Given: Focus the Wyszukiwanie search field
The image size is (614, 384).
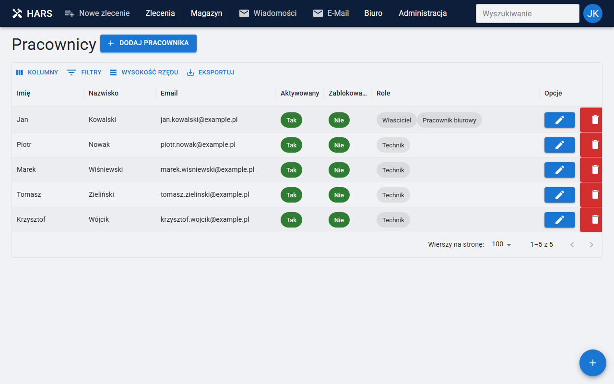Looking at the screenshot, I should [x=528, y=13].
